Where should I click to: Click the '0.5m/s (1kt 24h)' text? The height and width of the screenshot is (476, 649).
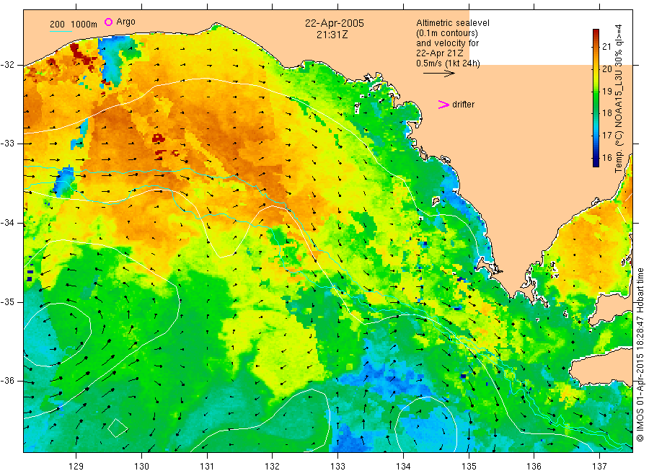click(448, 63)
